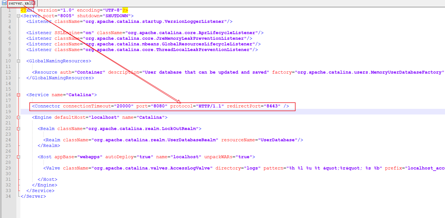Click the Connector port "8080" value
The width and height of the screenshot is (445, 218).
point(159,106)
